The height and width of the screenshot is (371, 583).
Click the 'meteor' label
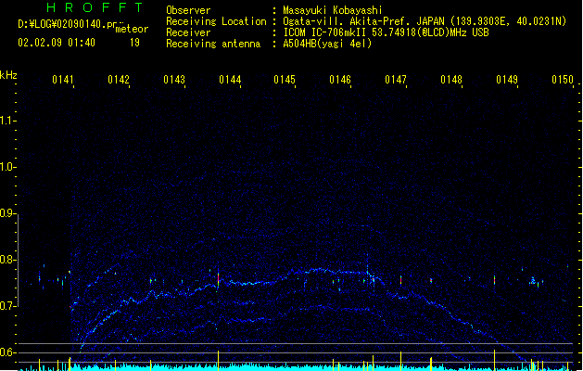point(132,29)
